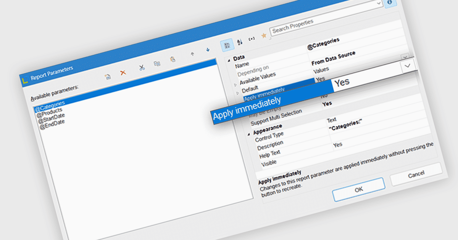This screenshot has height=240, width=458.
Task: Click the Report Parameters title bar logo icon
Action: coord(25,80)
